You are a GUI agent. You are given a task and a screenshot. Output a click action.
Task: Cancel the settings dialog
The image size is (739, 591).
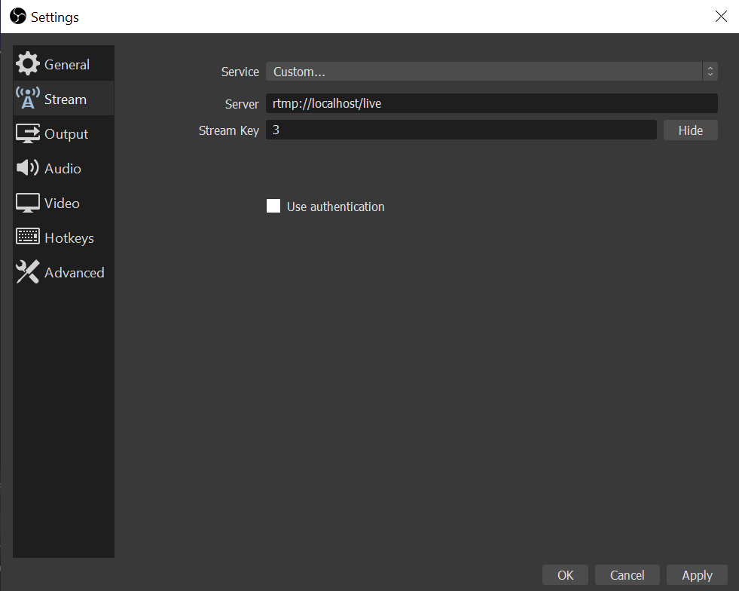628,575
